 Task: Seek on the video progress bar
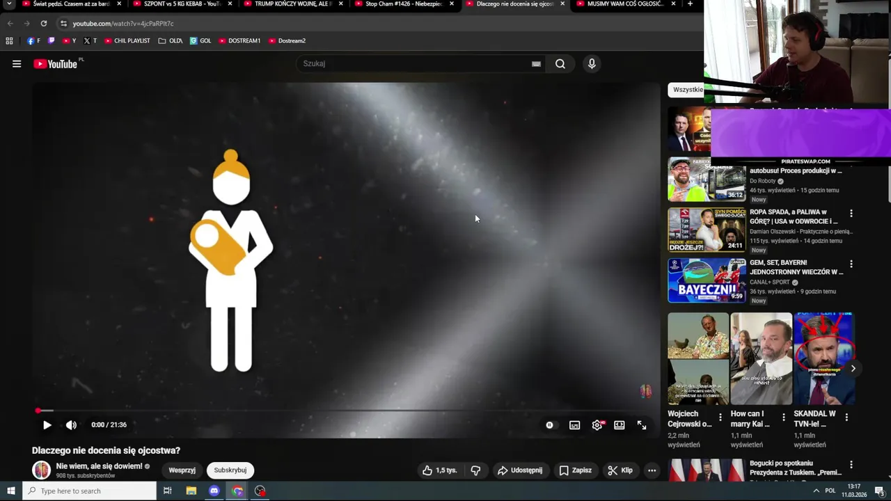click(345, 411)
